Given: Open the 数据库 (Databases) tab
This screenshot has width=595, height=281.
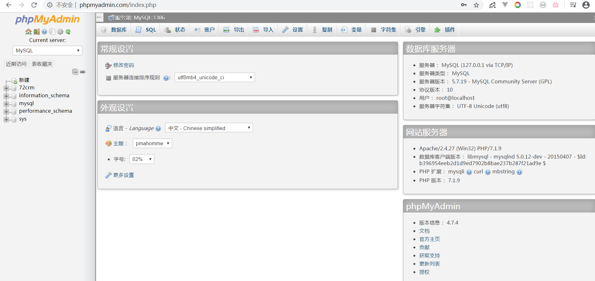Looking at the screenshot, I should click(114, 30).
